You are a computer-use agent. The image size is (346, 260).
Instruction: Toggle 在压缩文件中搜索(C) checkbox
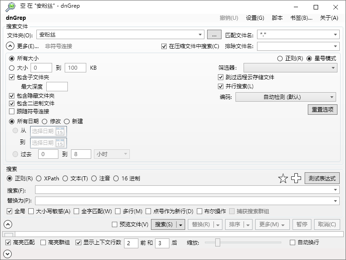point(164,46)
